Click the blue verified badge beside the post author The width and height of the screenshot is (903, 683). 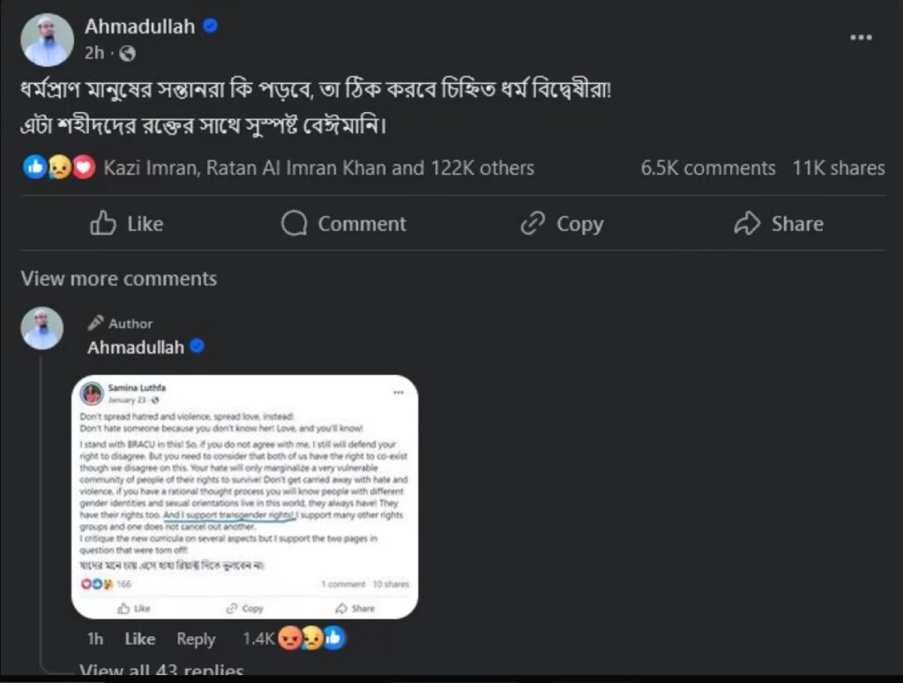[210, 26]
